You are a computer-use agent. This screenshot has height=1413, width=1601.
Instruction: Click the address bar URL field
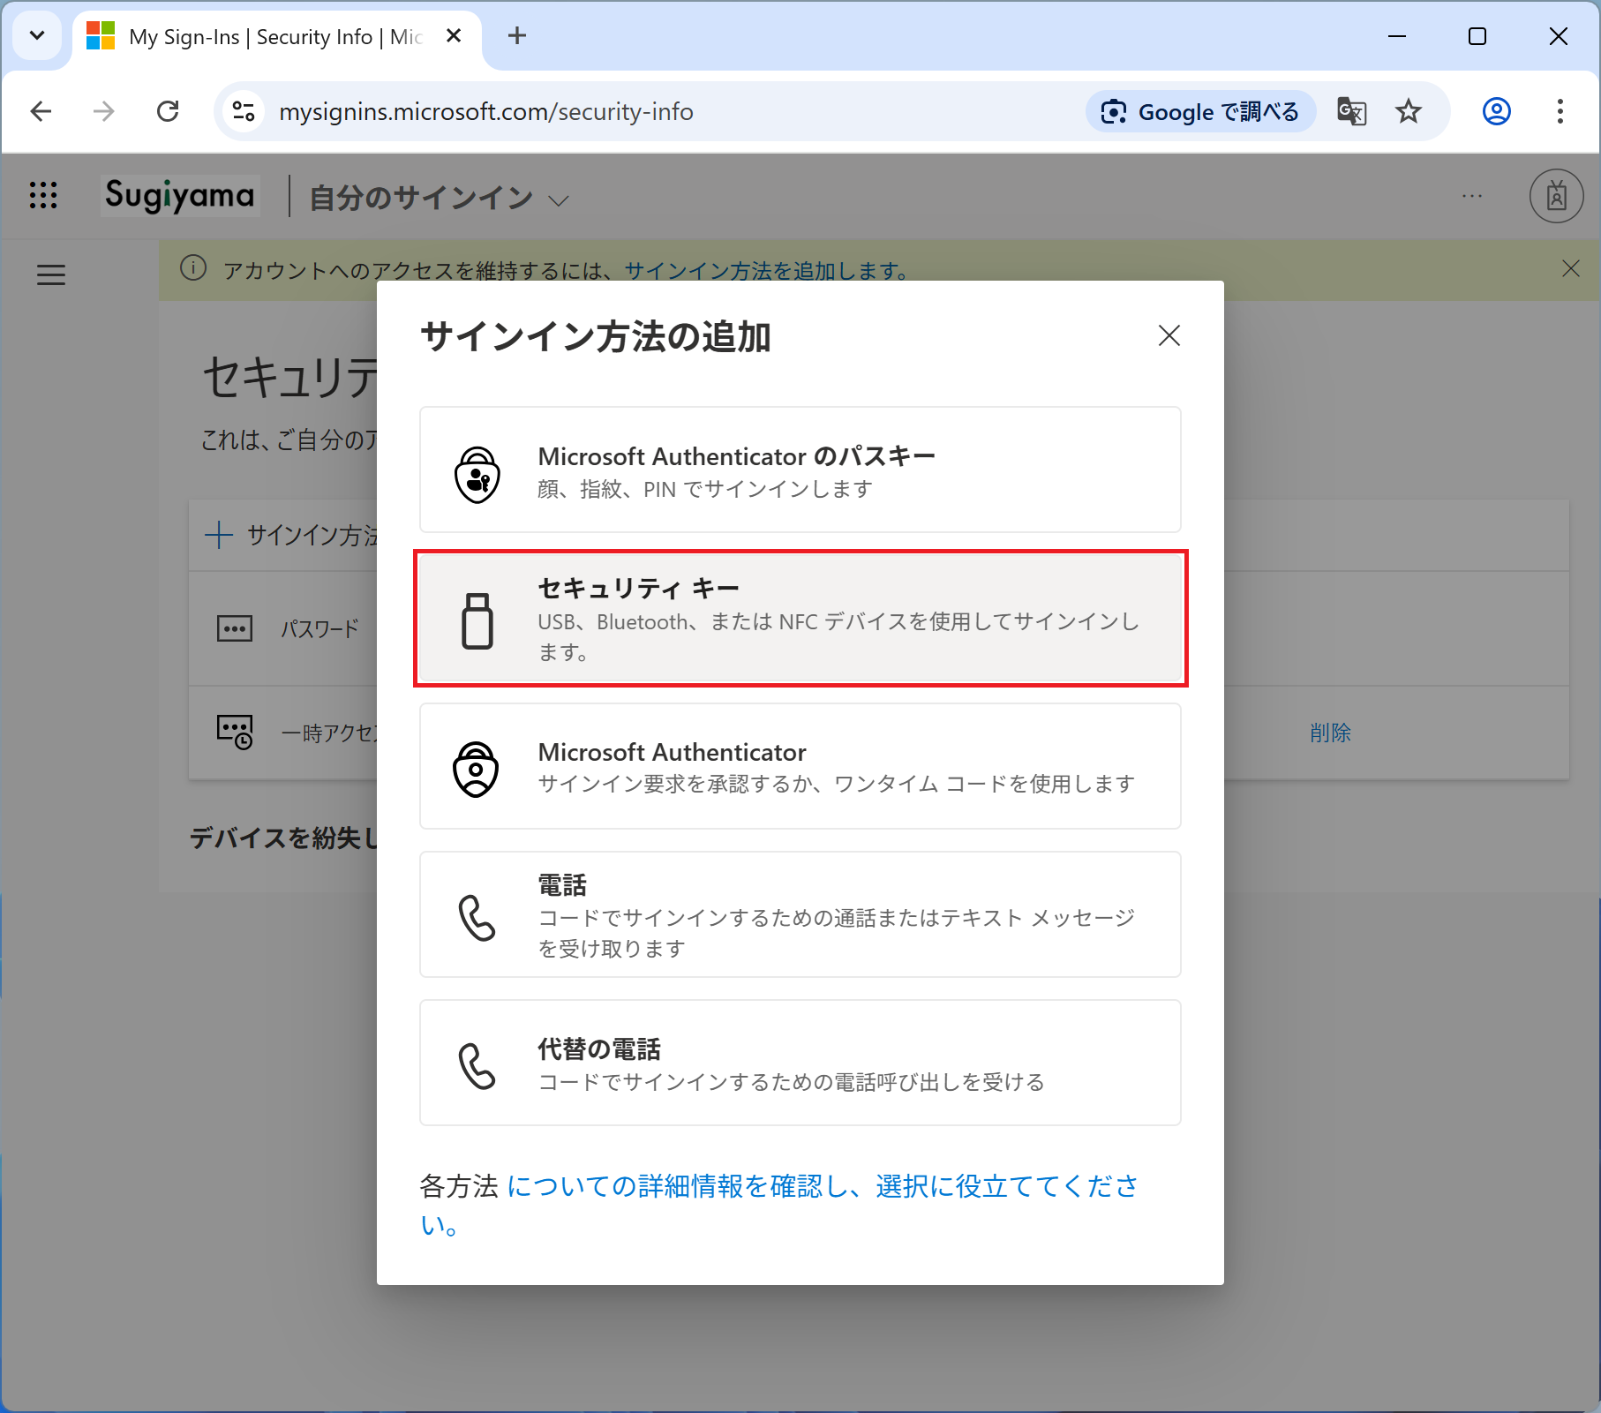(x=618, y=112)
